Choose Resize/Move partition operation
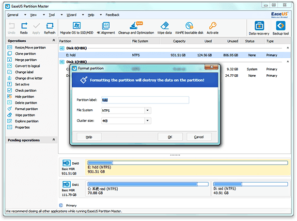Image resolution: width=297 pixels, height=221 pixels. [x=27, y=48]
